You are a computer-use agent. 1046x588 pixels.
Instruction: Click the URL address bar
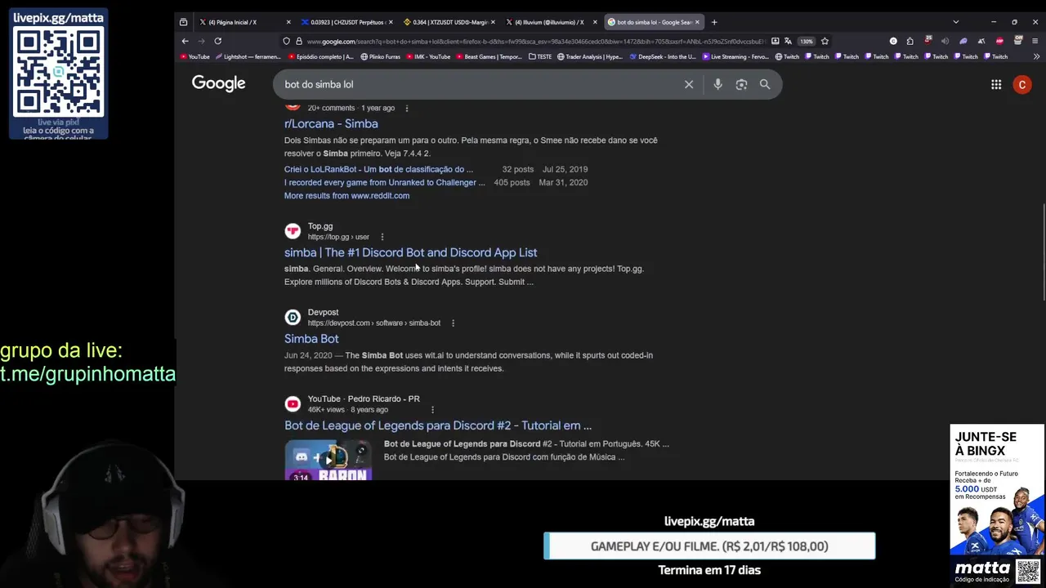[535, 41]
